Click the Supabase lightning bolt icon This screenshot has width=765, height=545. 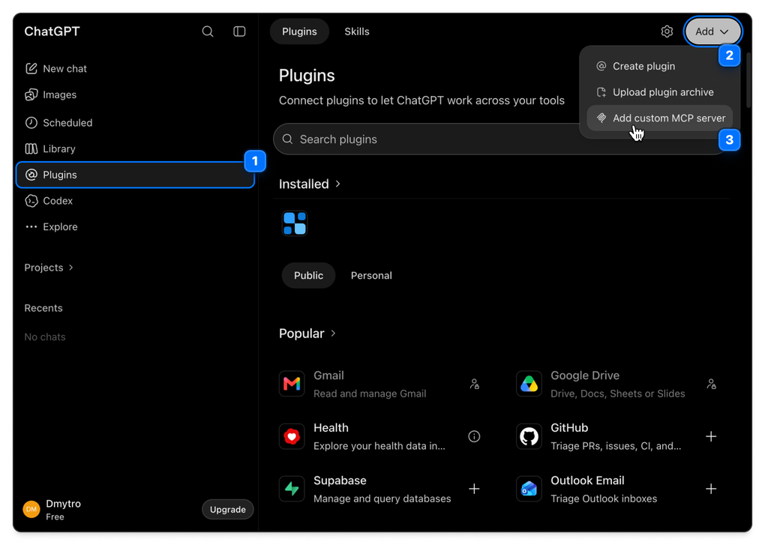(292, 489)
